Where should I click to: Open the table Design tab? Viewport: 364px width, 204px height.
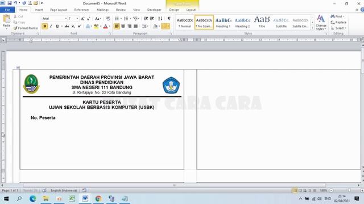point(174,10)
